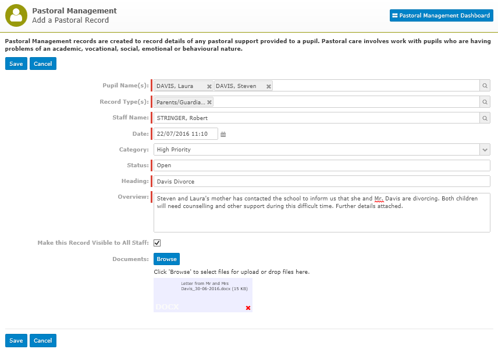Click the 'Status:' field label
This screenshot has width=498, height=356.
click(138, 165)
